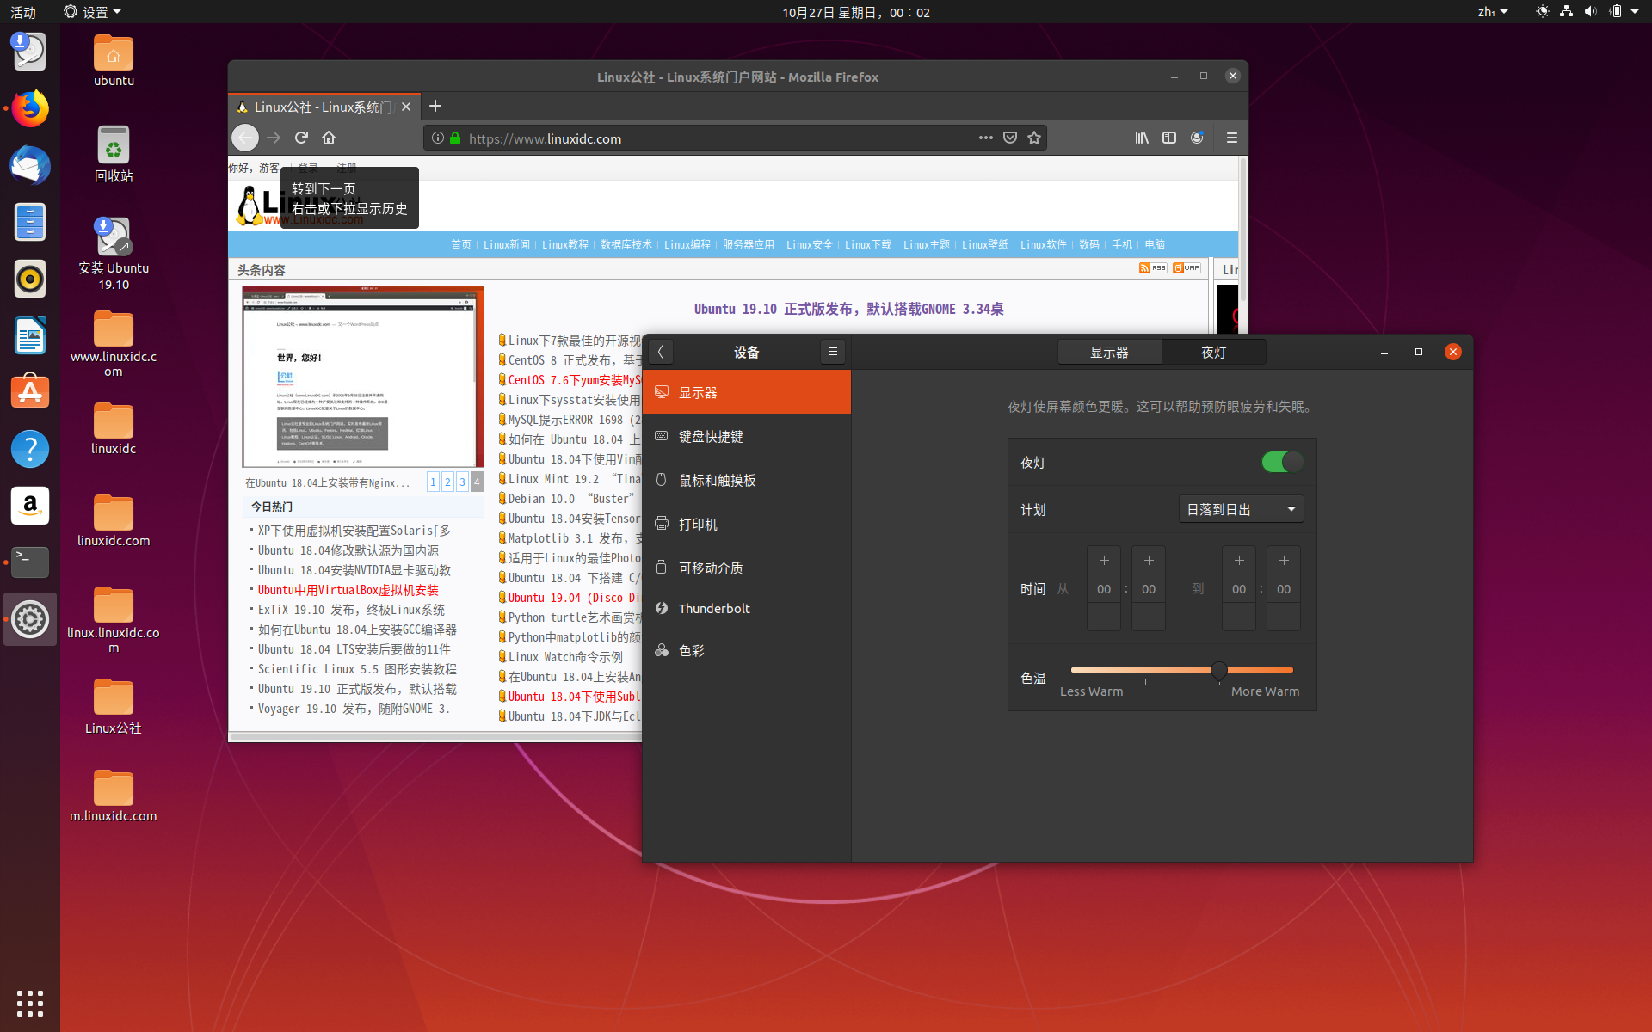
Task: Open 打印机 settings in sidebar
Action: tap(747, 524)
